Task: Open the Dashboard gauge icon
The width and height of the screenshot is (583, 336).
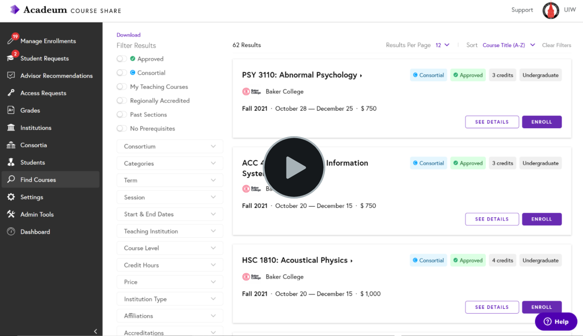Action: (x=11, y=231)
